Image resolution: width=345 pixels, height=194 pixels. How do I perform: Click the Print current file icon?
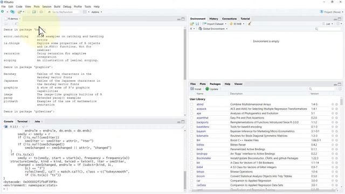coord(41,12)
